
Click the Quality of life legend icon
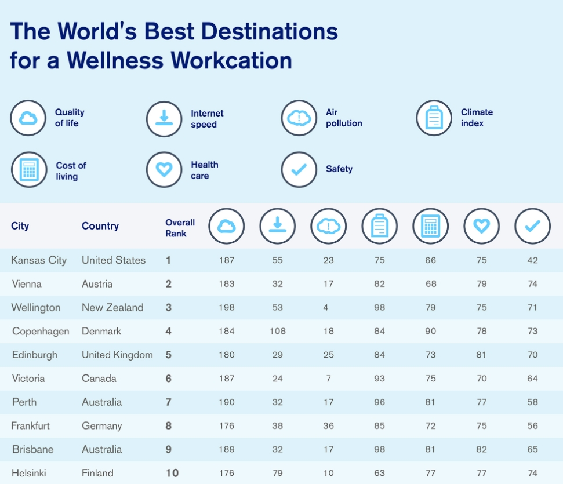[x=28, y=118]
